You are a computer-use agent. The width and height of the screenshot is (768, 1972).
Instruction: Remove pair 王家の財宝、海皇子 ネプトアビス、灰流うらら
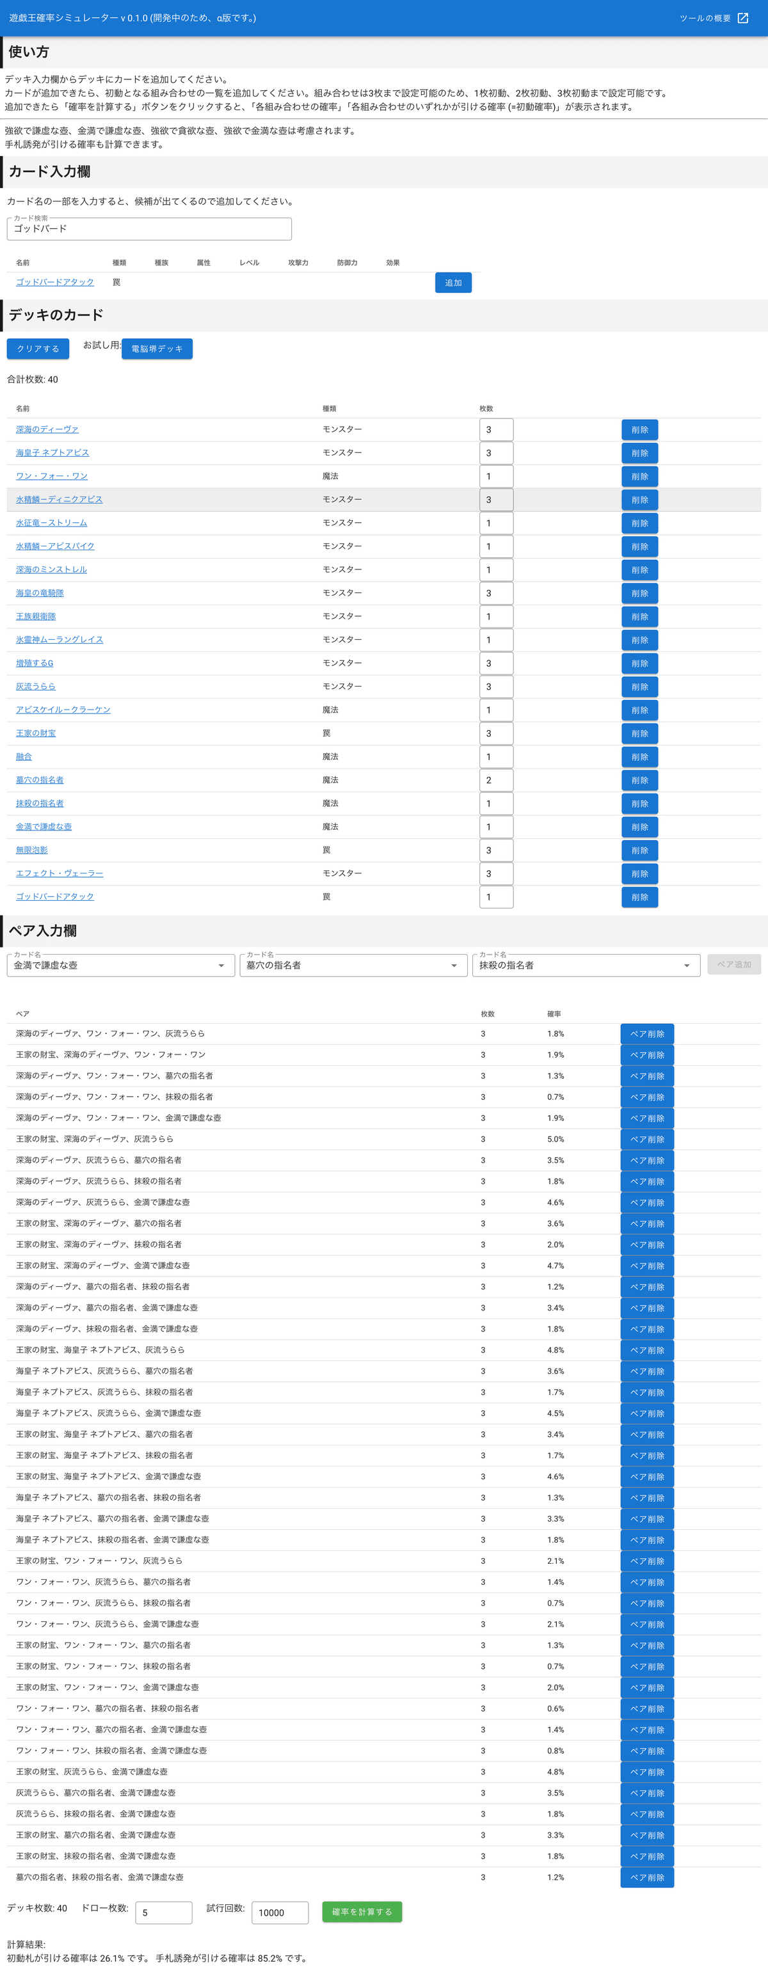[x=647, y=1350]
